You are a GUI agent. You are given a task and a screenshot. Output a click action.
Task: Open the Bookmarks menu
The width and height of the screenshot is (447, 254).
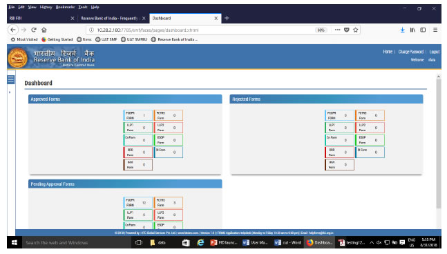pyautogui.click(x=65, y=7)
